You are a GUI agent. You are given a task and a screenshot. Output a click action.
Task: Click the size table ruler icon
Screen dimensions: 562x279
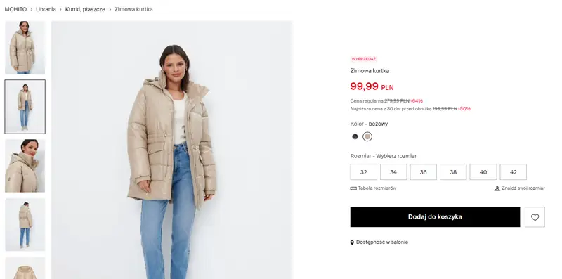tap(353, 188)
